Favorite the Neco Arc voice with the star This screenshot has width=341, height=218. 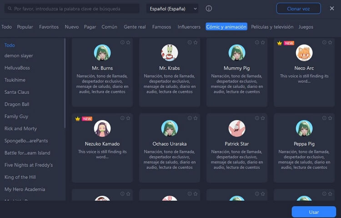point(330,42)
